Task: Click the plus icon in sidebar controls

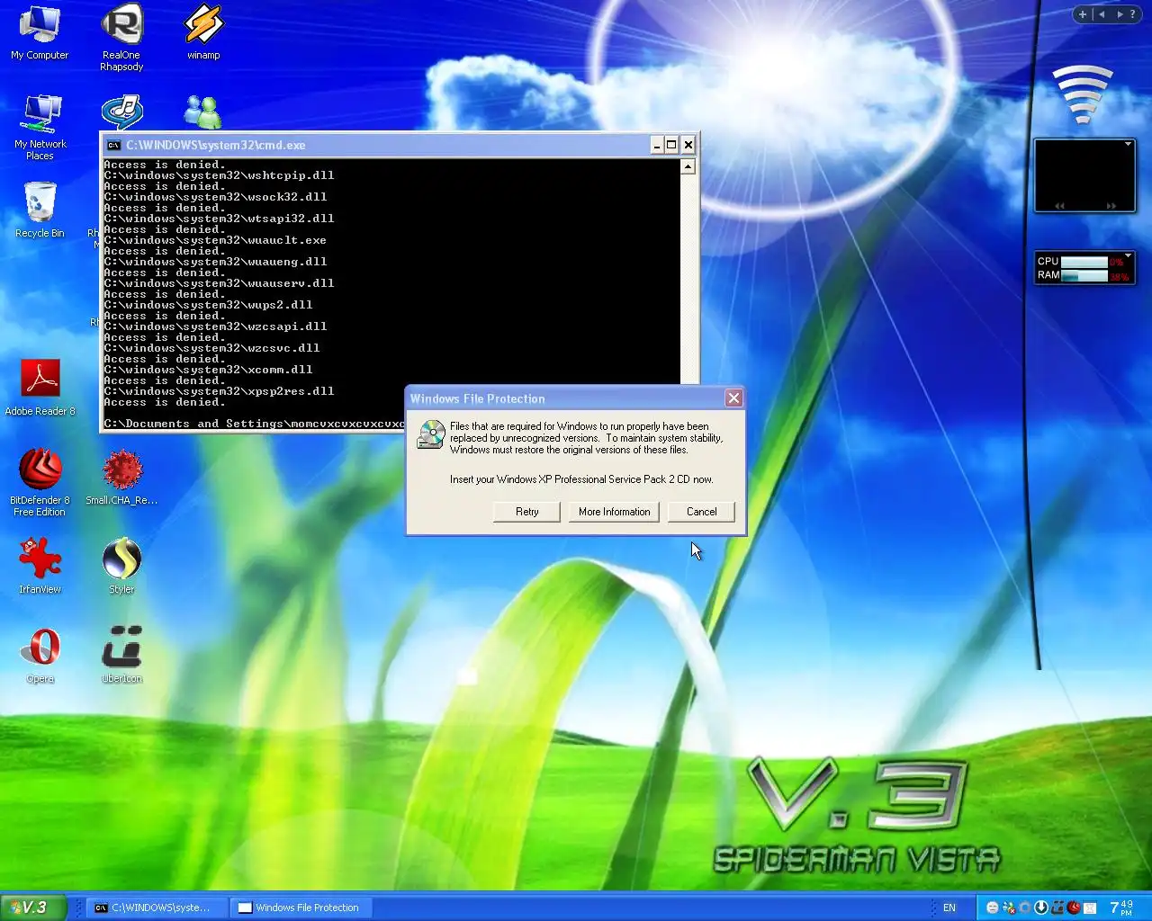Action: point(1083,14)
